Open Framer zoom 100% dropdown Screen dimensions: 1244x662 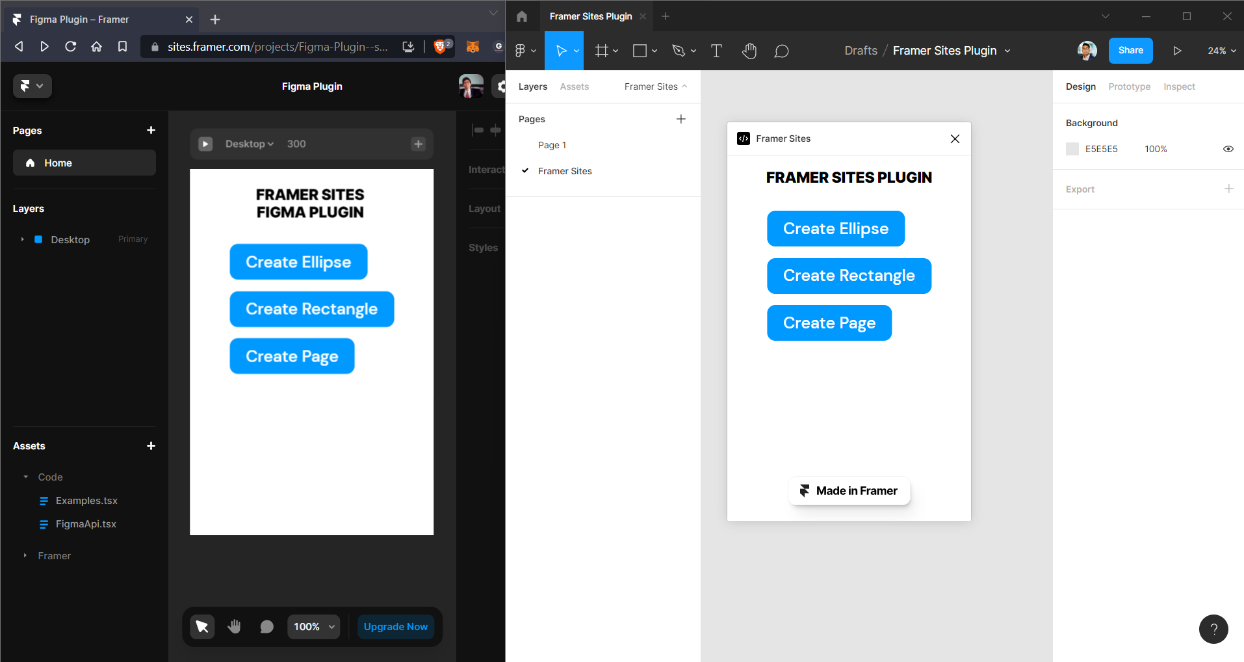(314, 626)
